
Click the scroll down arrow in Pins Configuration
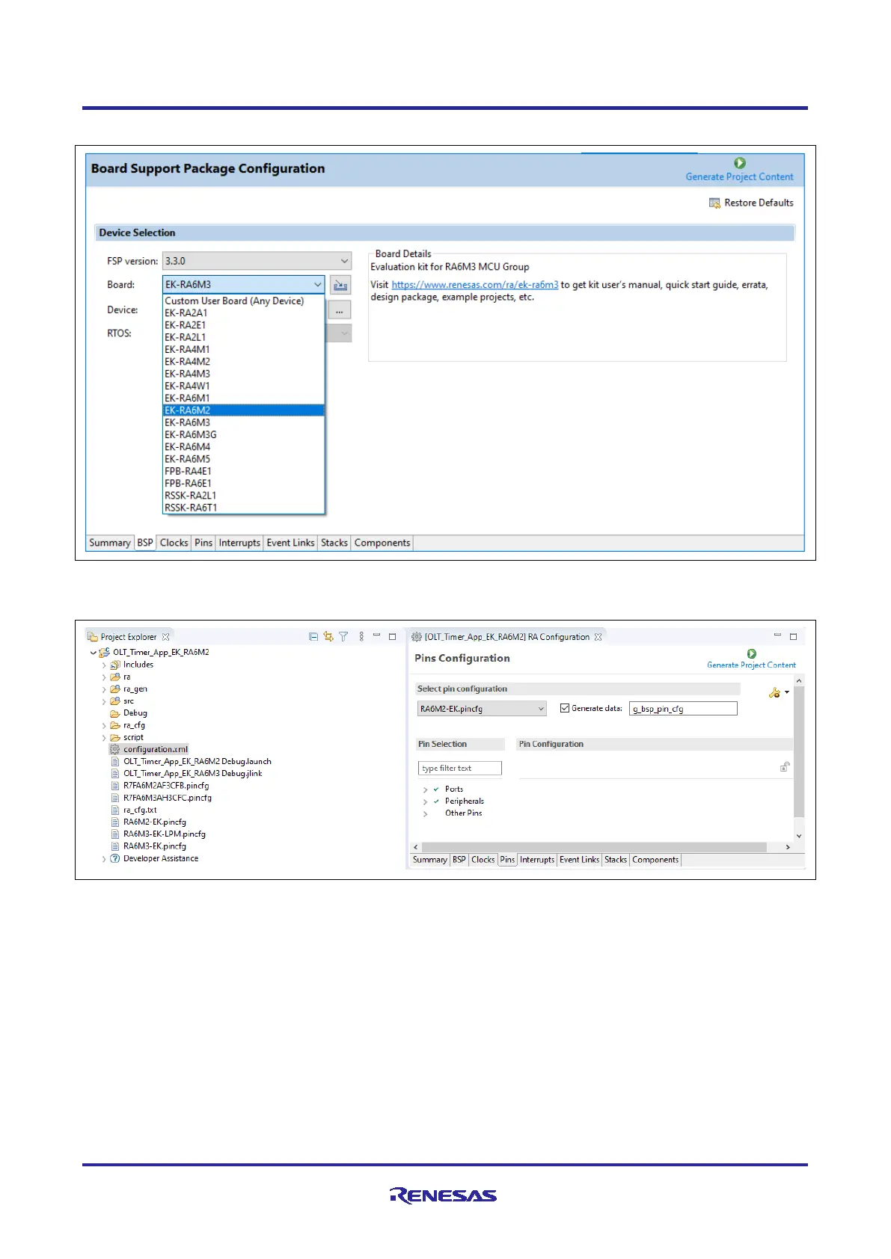pos(799,836)
